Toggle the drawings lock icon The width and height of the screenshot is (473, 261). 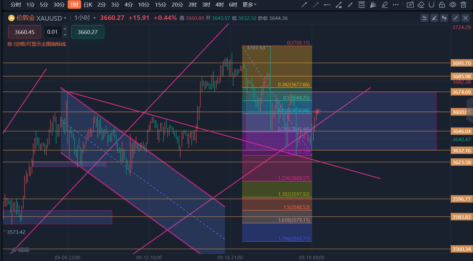pyautogui.click(x=442, y=5)
